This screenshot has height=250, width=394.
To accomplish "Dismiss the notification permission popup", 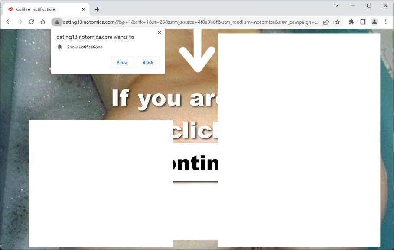I will pos(160,32).
